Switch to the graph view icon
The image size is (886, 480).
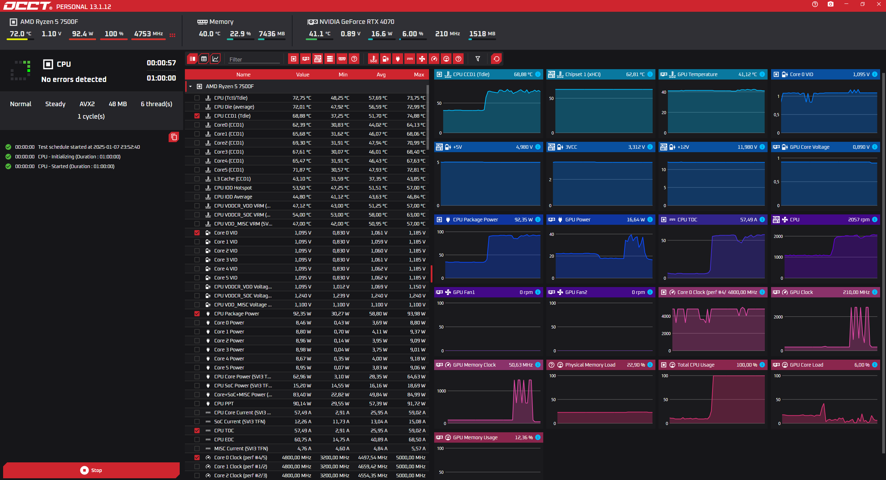click(215, 59)
